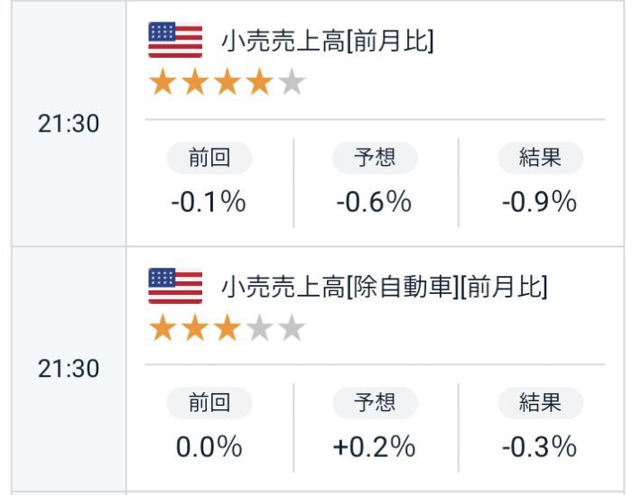Click the 結果 label in second indicator
This screenshot has height=495, width=632.
541,403
